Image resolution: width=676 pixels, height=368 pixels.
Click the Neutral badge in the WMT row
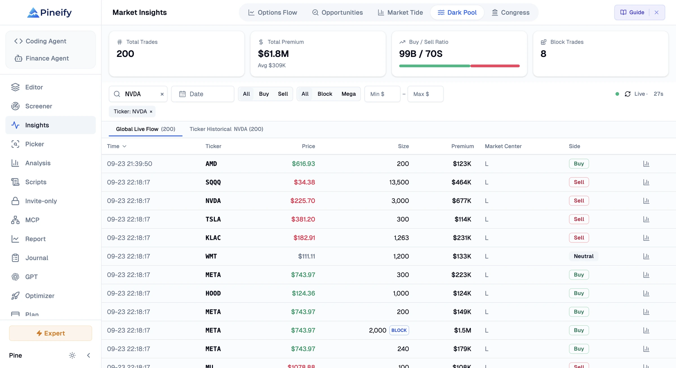[584, 256]
